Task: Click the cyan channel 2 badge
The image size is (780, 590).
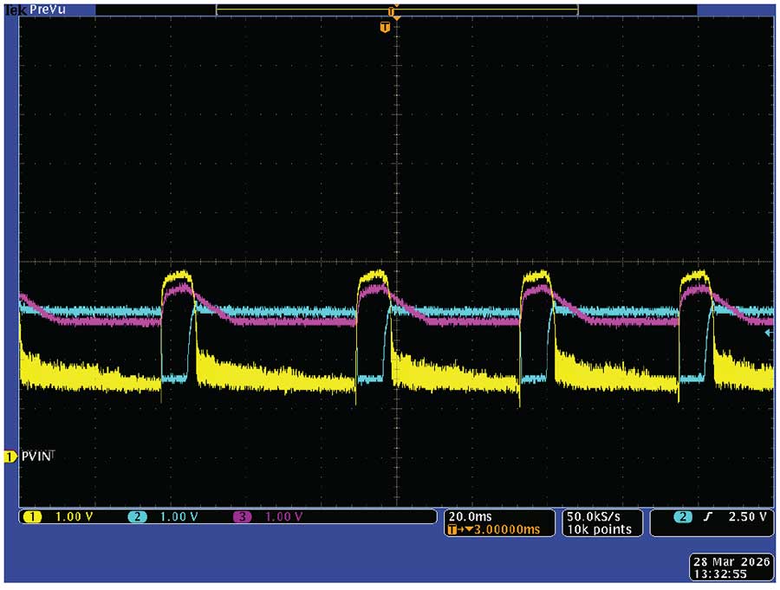Action: tap(137, 517)
